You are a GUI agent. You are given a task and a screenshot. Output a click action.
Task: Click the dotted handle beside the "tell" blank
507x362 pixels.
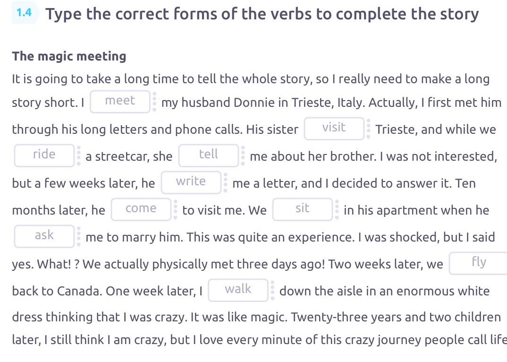(x=242, y=155)
